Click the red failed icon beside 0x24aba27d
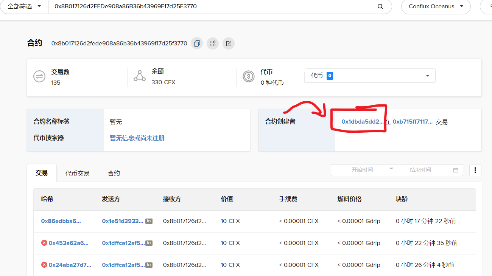 coord(44,265)
